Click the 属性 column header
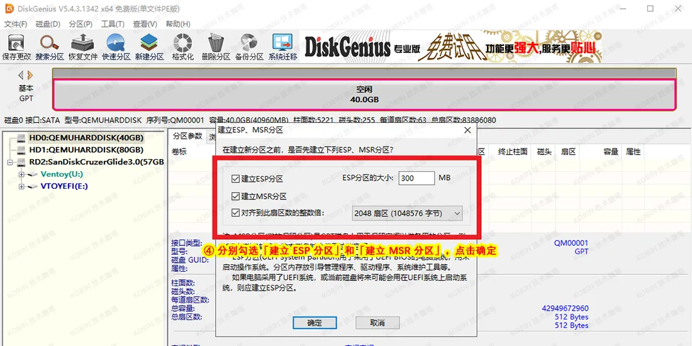The image size is (692, 346). [x=633, y=152]
